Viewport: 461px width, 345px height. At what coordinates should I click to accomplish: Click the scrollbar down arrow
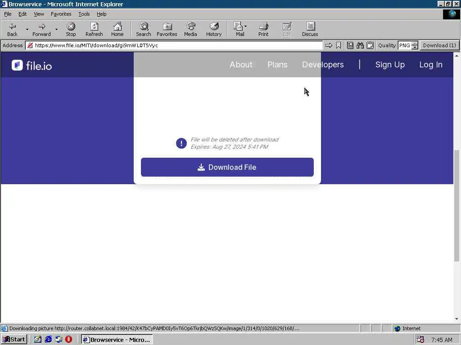click(456, 318)
